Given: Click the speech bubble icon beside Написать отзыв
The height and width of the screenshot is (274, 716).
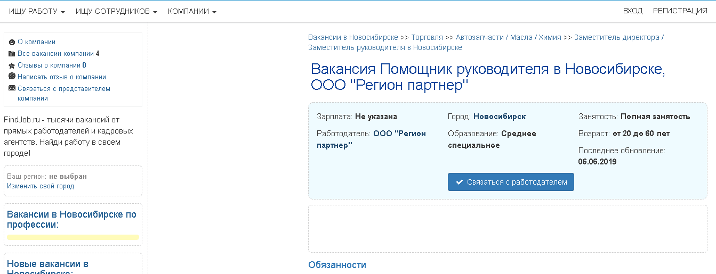Looking at the screenshot, I should [12, 77].
